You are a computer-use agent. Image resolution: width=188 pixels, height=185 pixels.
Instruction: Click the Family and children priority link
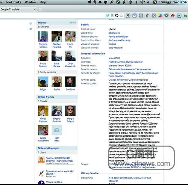[118, 37]
